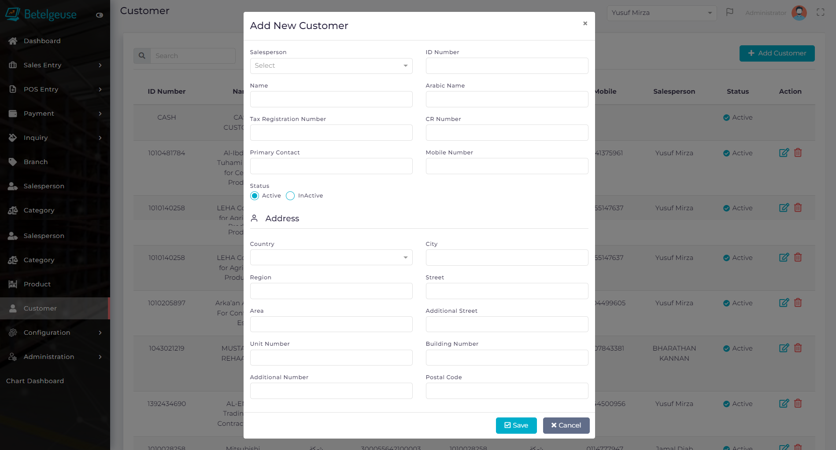Open the Country dropdown in Address section

click(331, 257)
